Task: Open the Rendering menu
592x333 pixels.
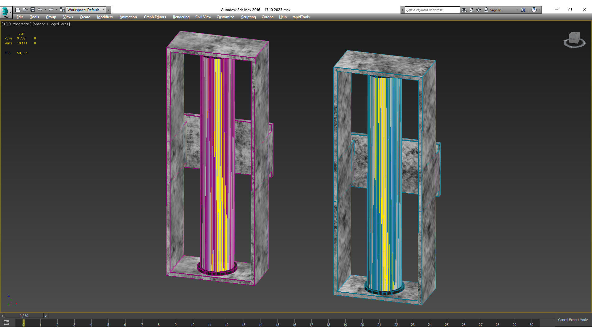Action: (181, 17)
